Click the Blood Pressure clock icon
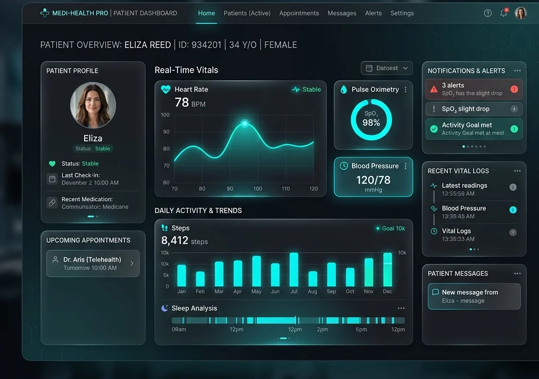This screenshot has width=539, height=379. pos(343,165)
